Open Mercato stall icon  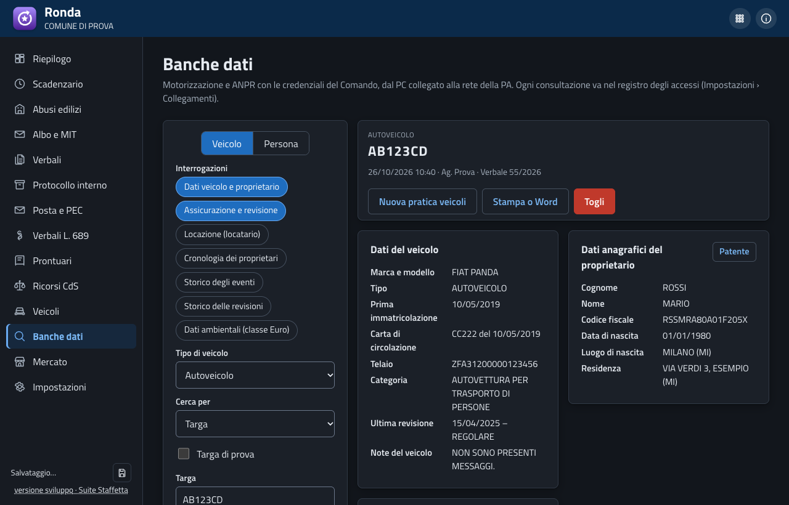[20, 362]
